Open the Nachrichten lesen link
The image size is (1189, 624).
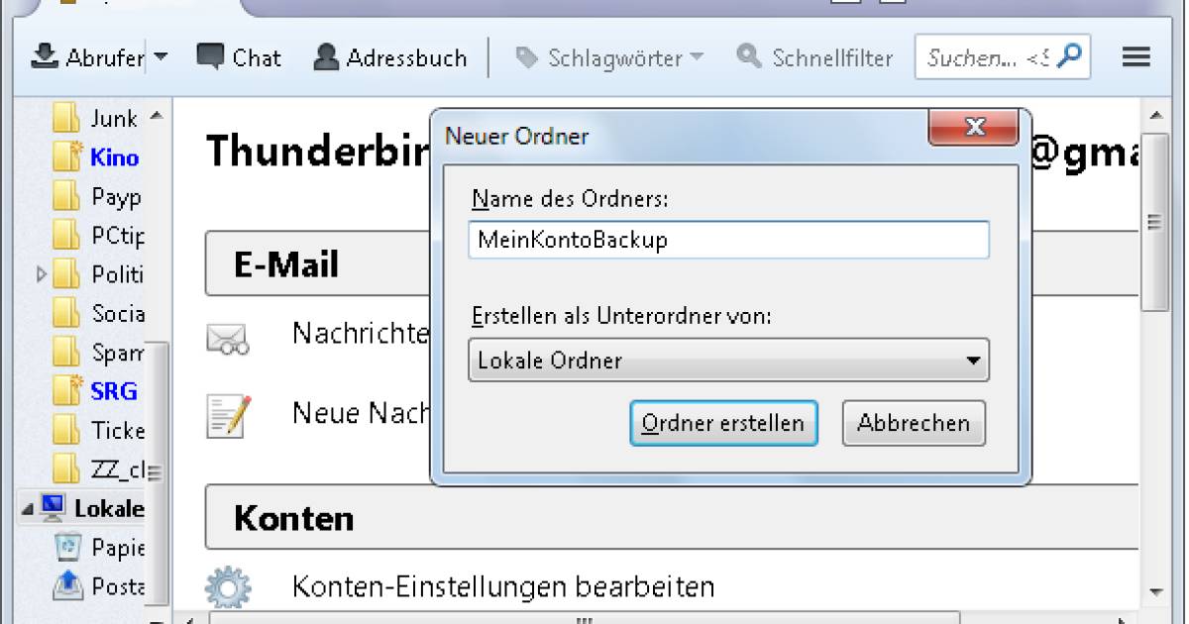click(x=360, y=334)
